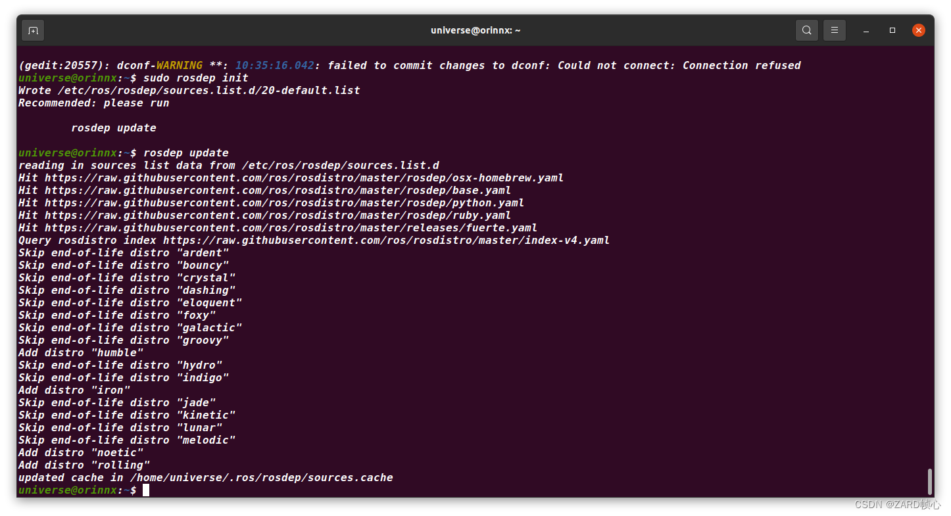The image size is (951, 516).
Task: Click the index-v4.yaml rosdistro URL
Action: click(x=386, y=241)
